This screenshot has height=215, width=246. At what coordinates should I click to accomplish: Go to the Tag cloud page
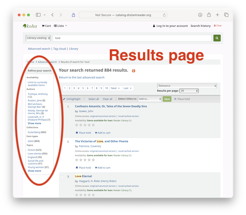point(60,49)
